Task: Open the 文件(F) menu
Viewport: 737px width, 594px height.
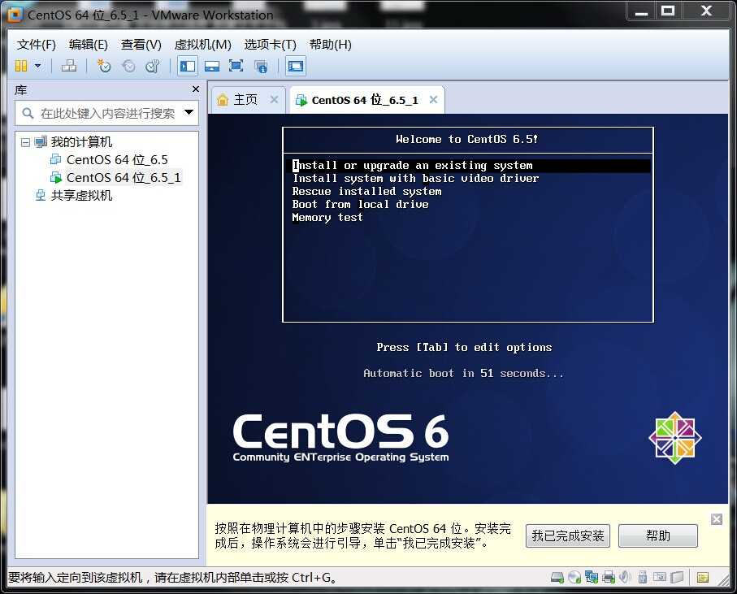Action: click(x=37, y=45)
